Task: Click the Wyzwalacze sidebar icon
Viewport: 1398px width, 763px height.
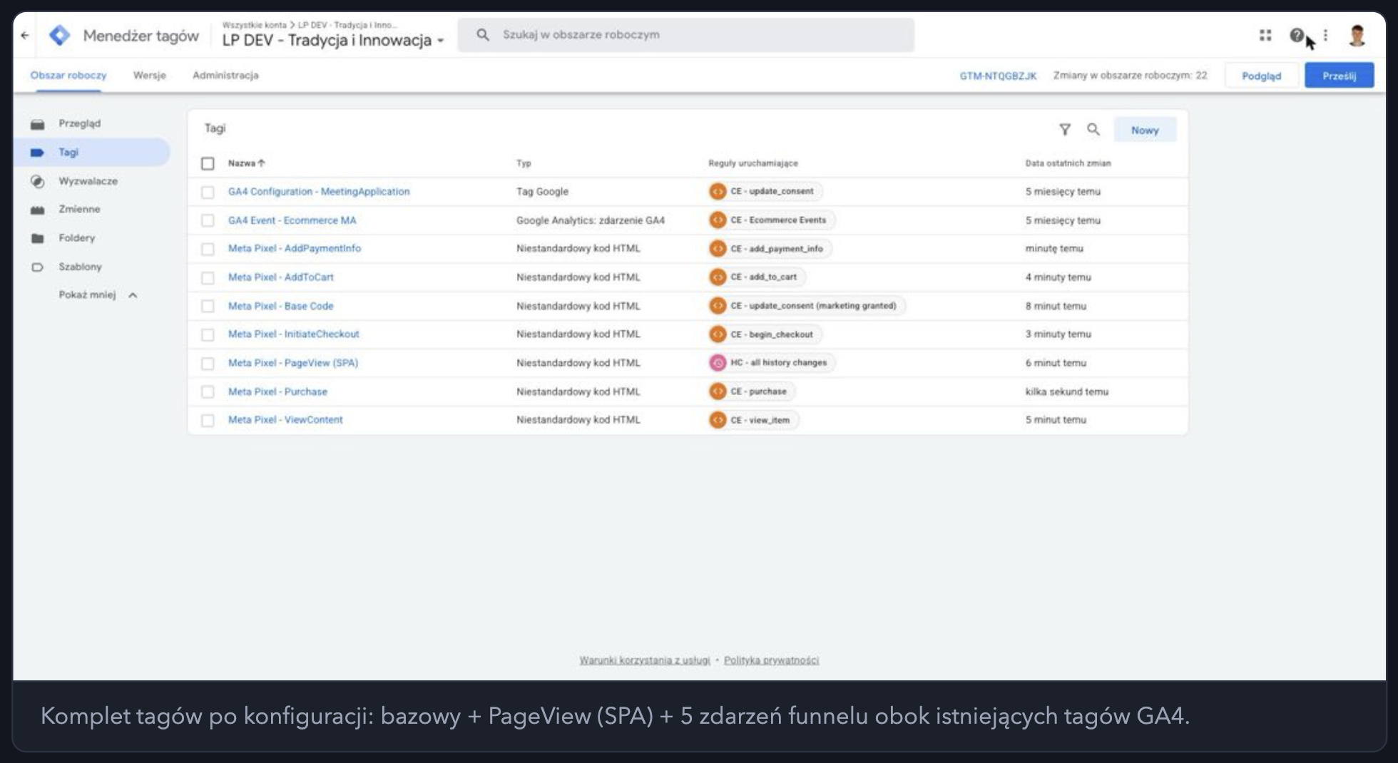Action: click(38, 181)
